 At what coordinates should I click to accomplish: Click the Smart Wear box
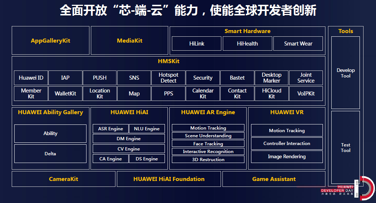(298, 43)
